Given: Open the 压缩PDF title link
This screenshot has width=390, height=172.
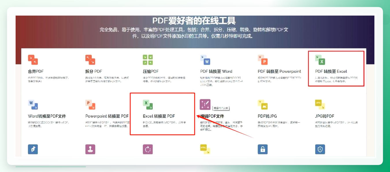Looking at the screenshot, I should [151, 71].
